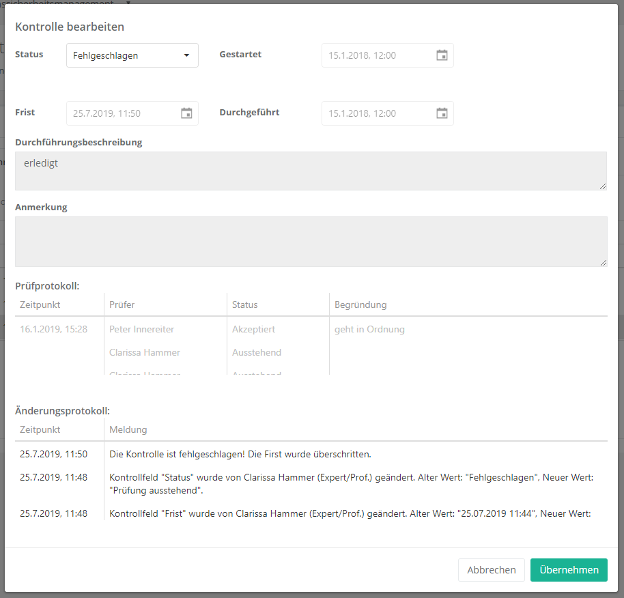This screenshot has height=598, width=624.
Task: Click the Status dropdown arrow
Action: tap(186, 55)
